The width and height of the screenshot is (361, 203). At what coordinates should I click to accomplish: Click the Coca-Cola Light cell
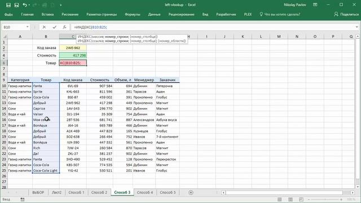[46, 170]
